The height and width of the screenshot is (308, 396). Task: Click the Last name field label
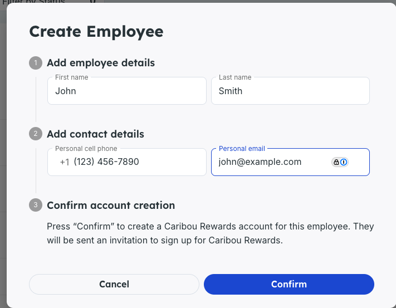pos(235,77)
